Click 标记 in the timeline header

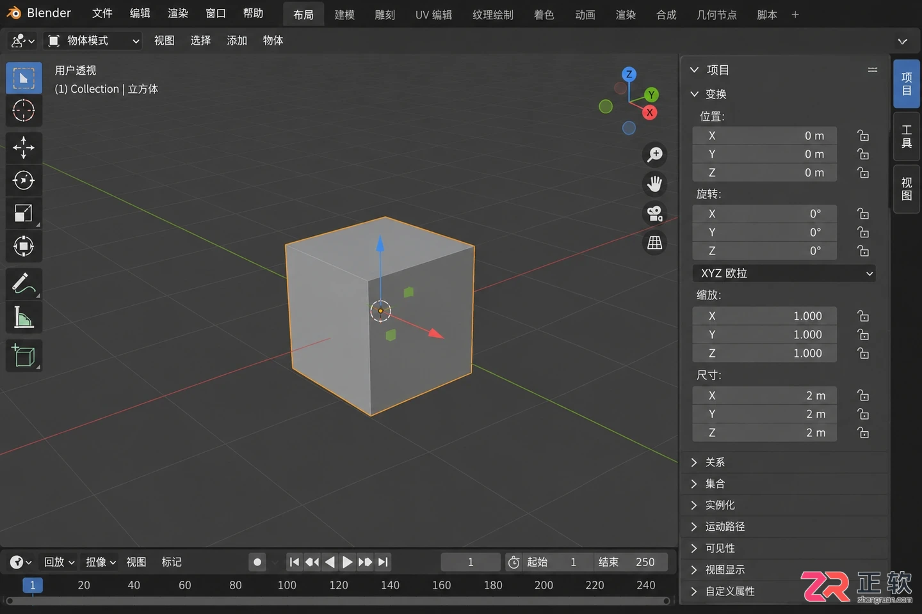click(x=172, y=562)
